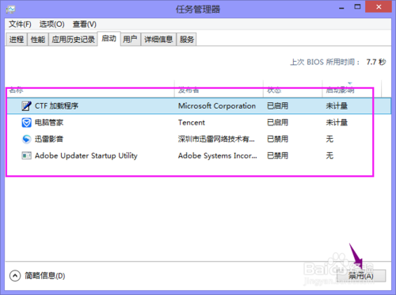Image resolution: width=396 pixels, height=295 pixels.
Task: Switch to the 进程 tab
Action: (x=17, y=40)
